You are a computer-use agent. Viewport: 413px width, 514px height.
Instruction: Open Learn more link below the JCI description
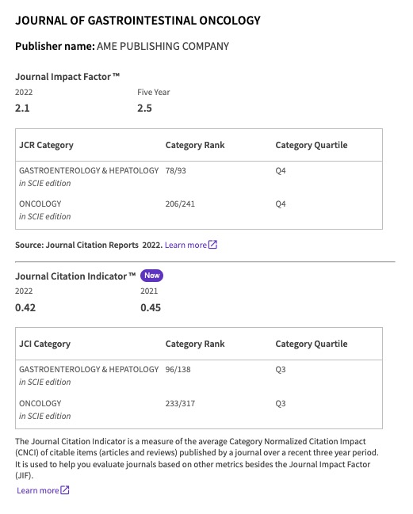[x=38, y=490]
